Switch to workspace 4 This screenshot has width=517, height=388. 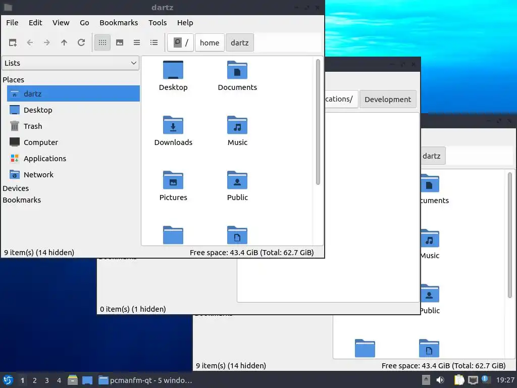point(59,380)
